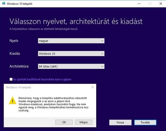This screenshot has height=131, width=166.
Task: Click the 'Ellenőrizze' warning message text
Action: [x=53, y=104]
